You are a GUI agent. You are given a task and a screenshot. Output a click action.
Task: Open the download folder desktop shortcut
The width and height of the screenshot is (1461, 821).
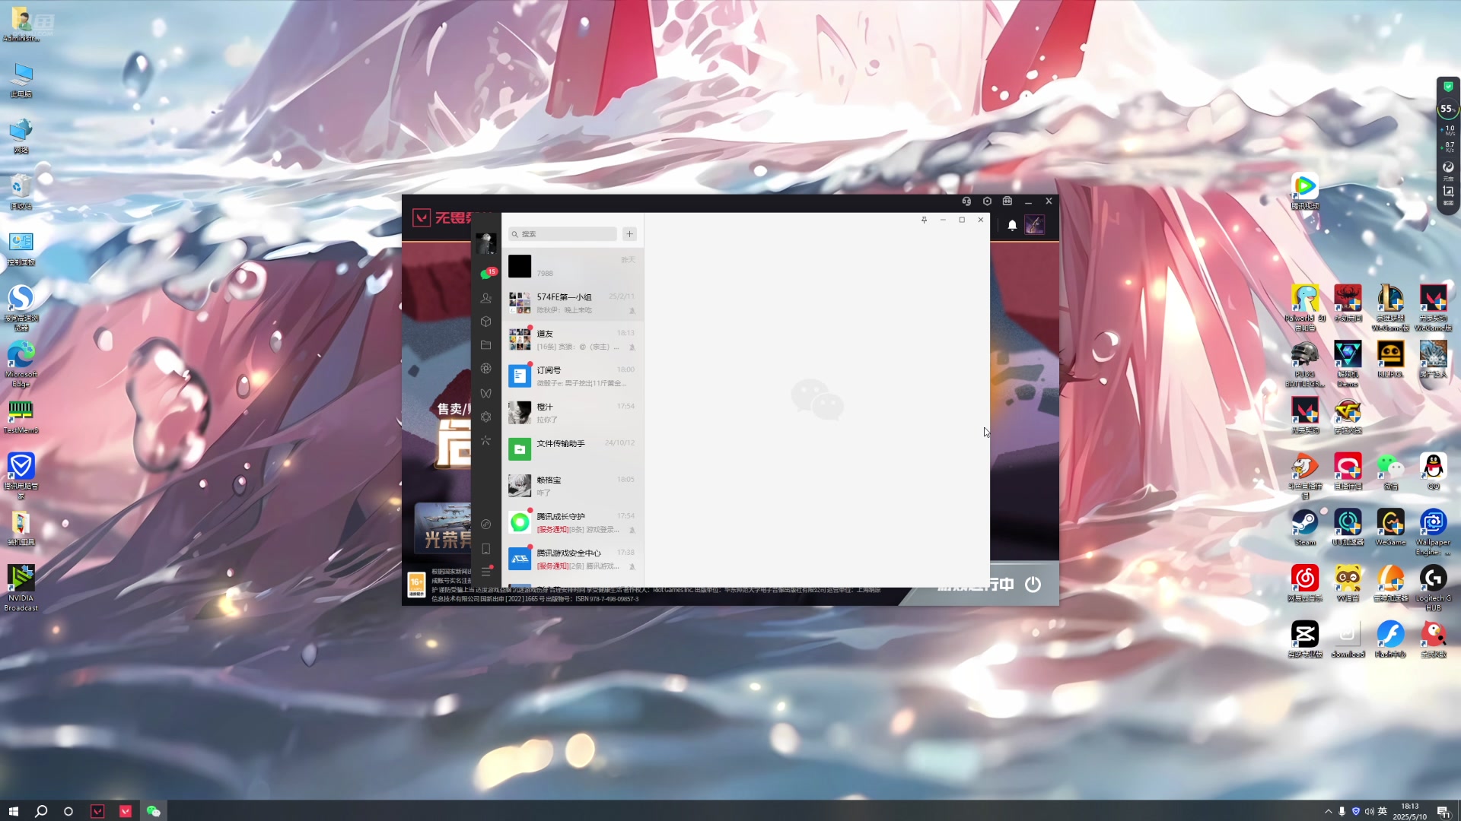pyautogui.click(x=1348, y=639)
